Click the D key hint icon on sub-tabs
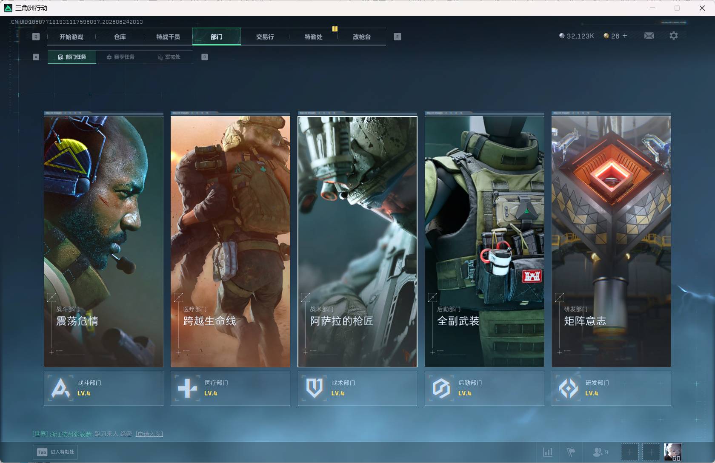715x463 pixels. click(x=205, y=57)
